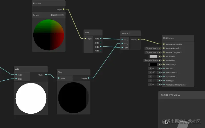The width and height of the screenshot is (205, 128).
Task: Click the Albedo(3) port on PBR Master
Action: point(164,56)
